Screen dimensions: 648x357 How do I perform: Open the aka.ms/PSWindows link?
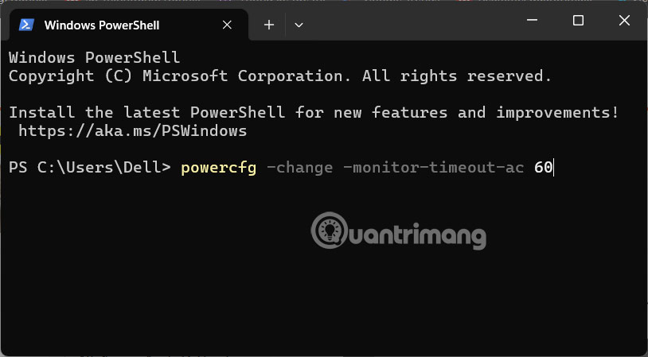click(x=132, y=130)
